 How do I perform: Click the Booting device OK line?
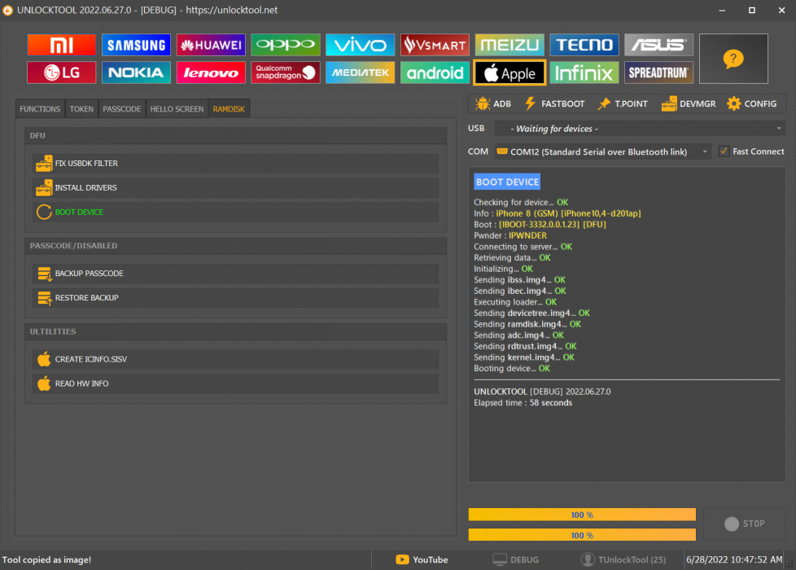(512, 369)
